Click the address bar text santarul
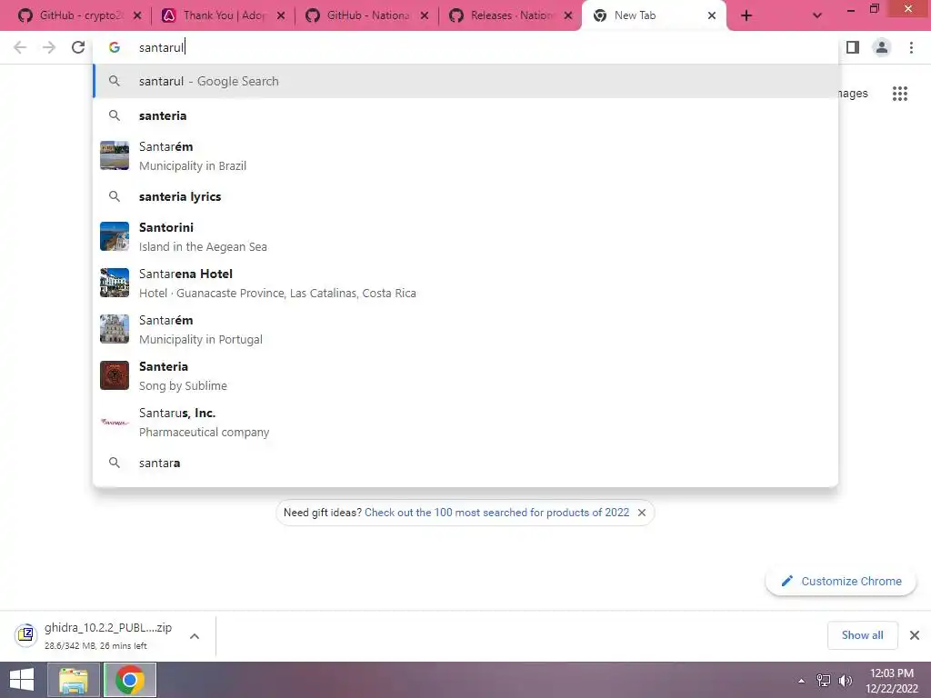Image resolution: width=931 pixels, height=698 pixels. pyautogui.click(x=162, y=47)
